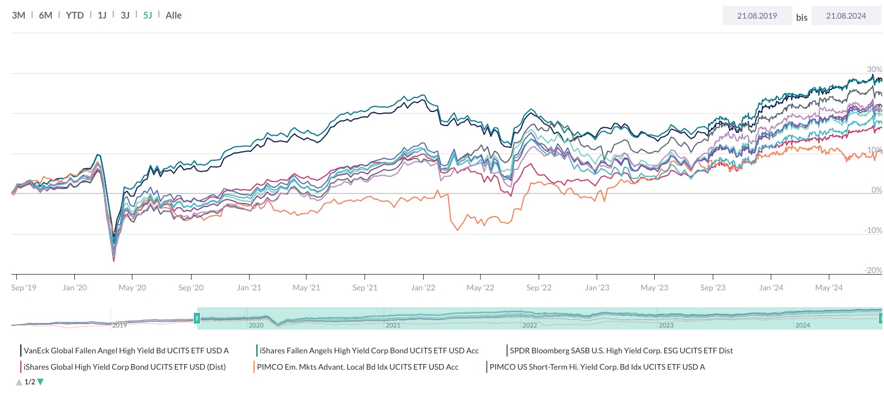The width and height of the screenshot is (884, 404).
Task: Select the 1J period option
Action: (x=101, y=15)
